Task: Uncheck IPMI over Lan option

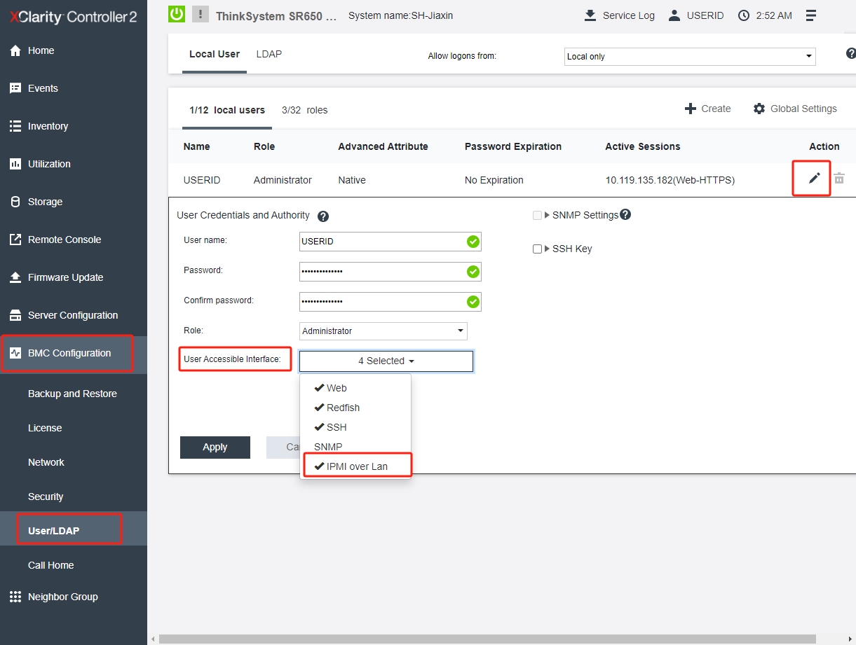Action: tap(357, 466)
